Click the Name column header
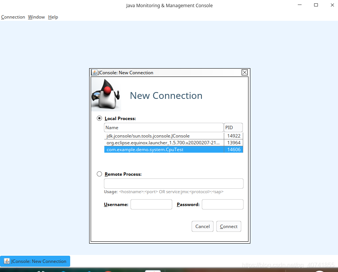This screenshot has height=272, width=338. pyautogui.click(x=163, y=128)
